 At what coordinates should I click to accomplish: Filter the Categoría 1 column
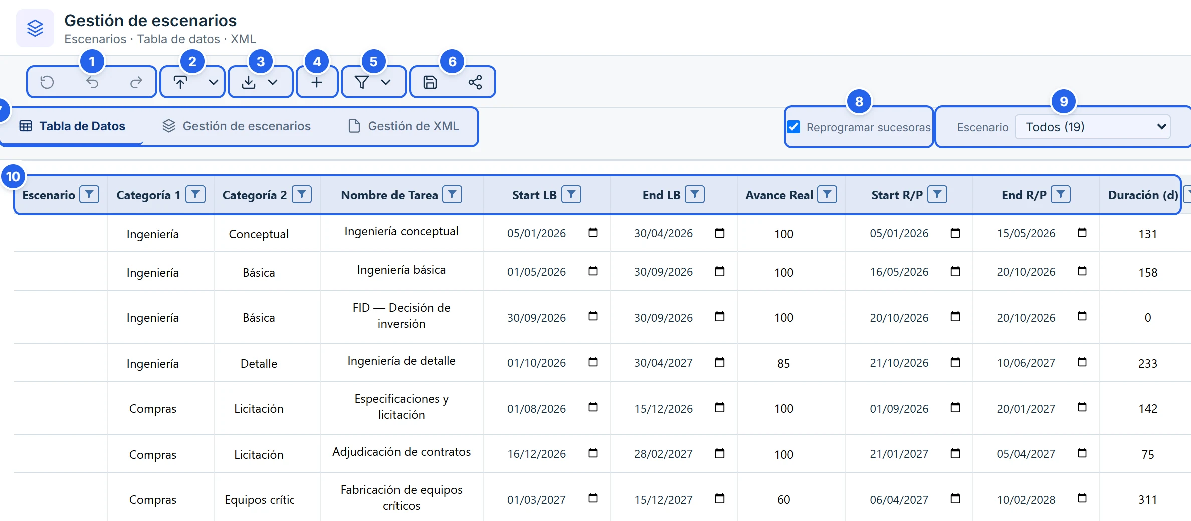point(195,194)
